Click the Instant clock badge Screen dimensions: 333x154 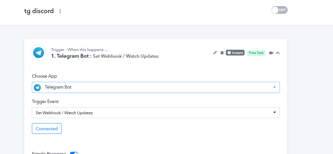pyautogui.click(x=235, y=53)
